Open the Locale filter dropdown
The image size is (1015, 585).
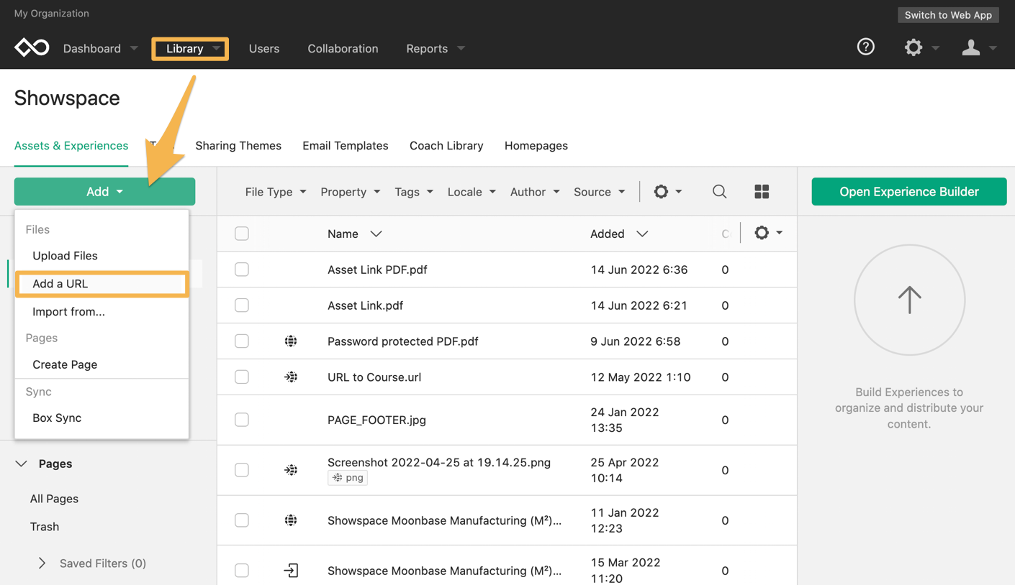pyautogui.click(x=472, y=192)
